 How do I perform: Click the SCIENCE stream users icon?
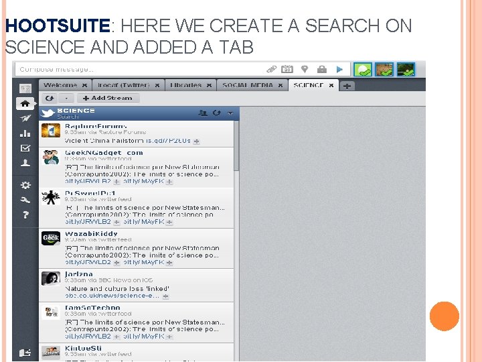point(203,113)
